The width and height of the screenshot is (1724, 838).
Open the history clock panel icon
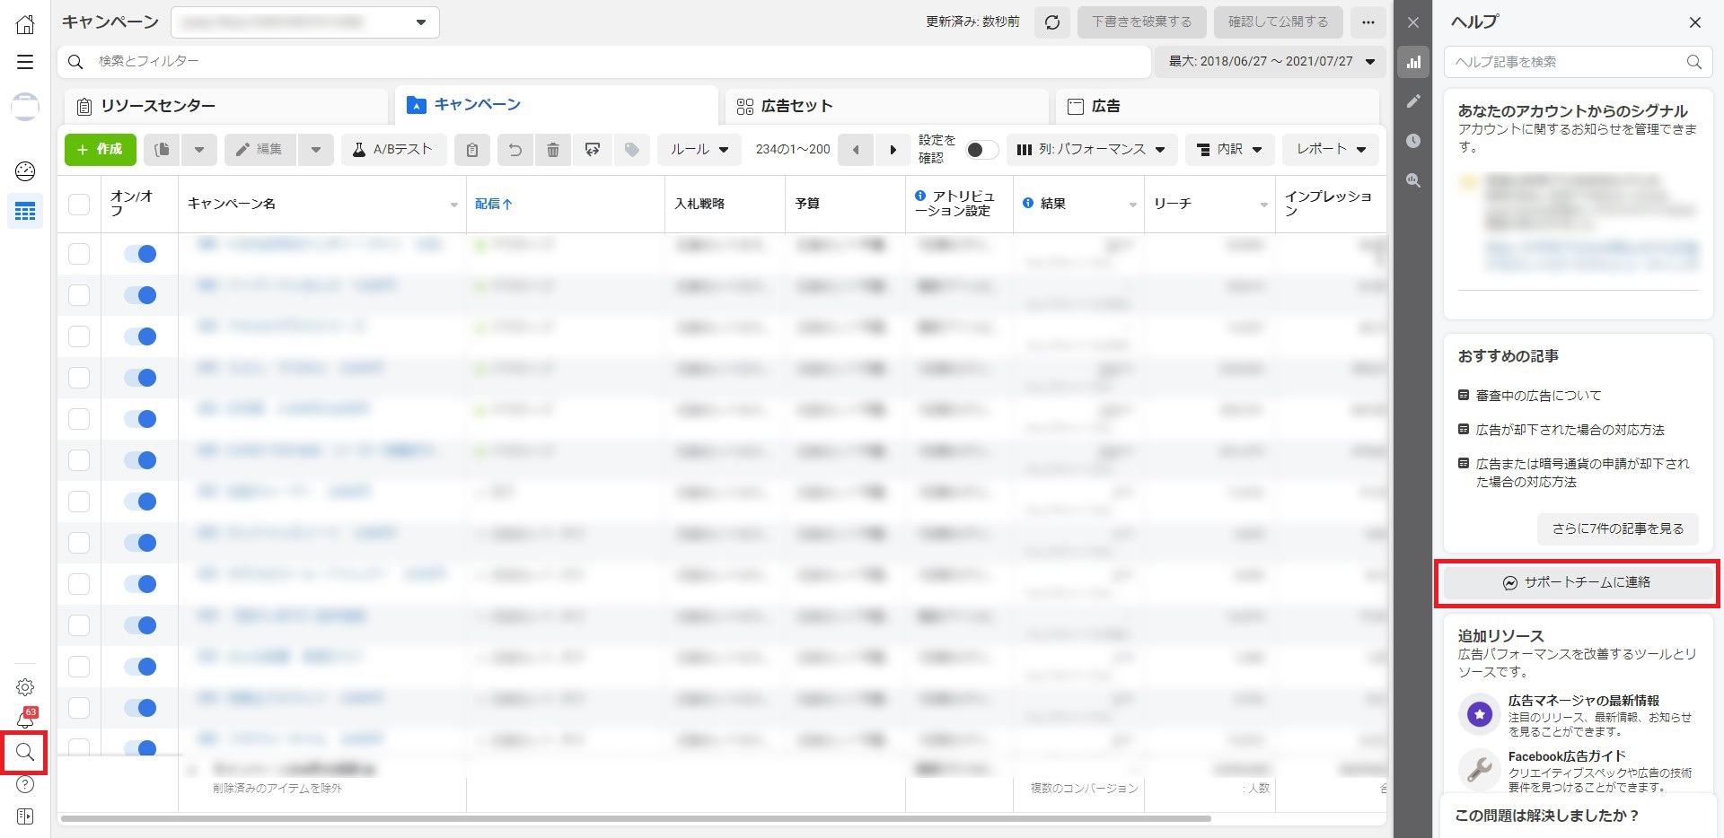(x=1413, y=141)
